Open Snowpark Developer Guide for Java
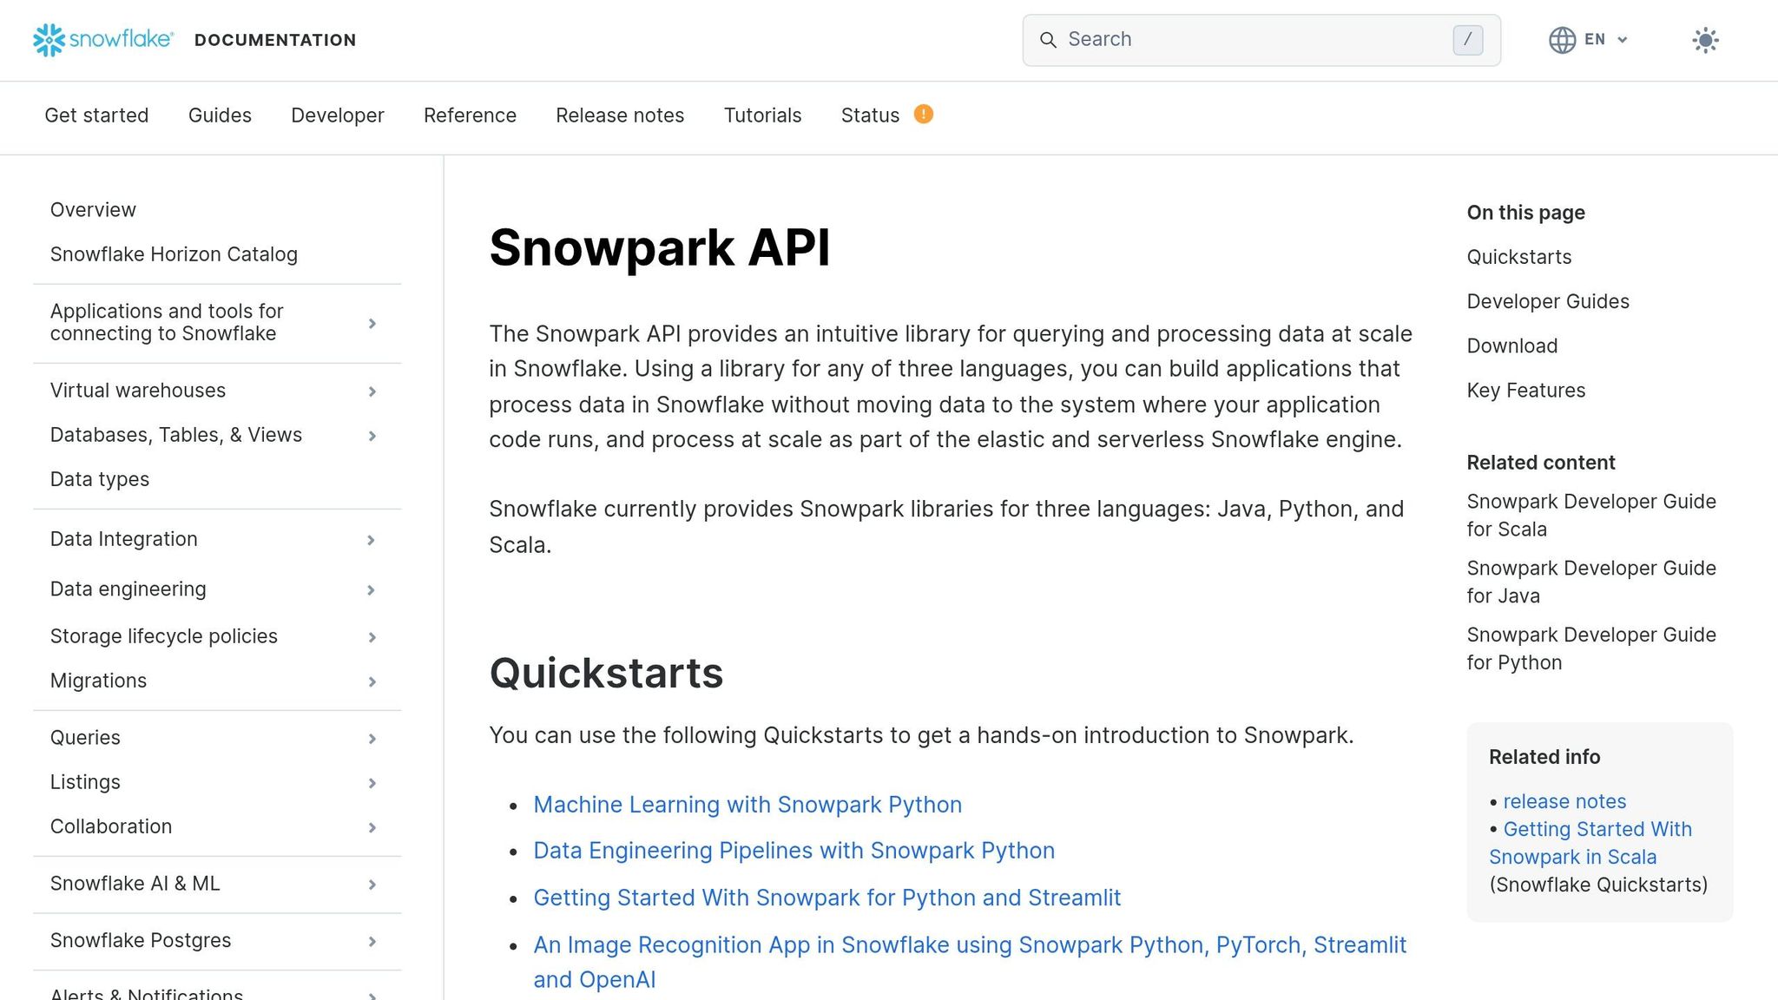This screenshot has height=1000, width=1778. coord(1591,582)
